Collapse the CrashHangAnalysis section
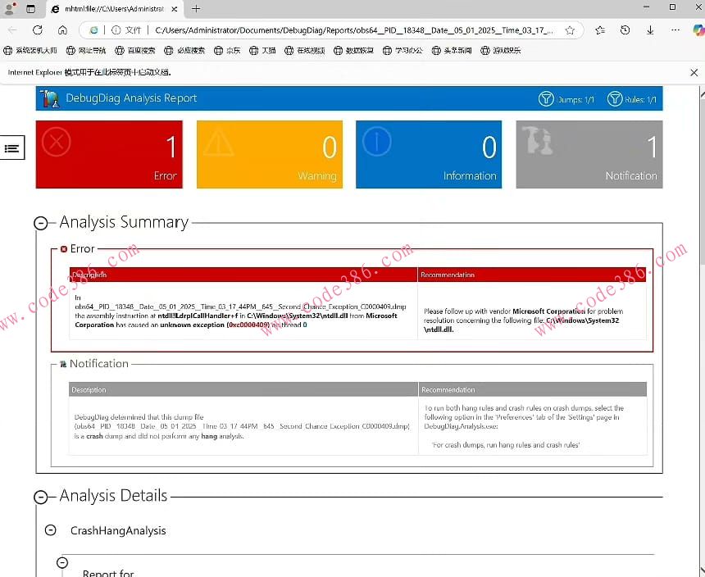This screenshot has height=577, width=705. [51, 530]
